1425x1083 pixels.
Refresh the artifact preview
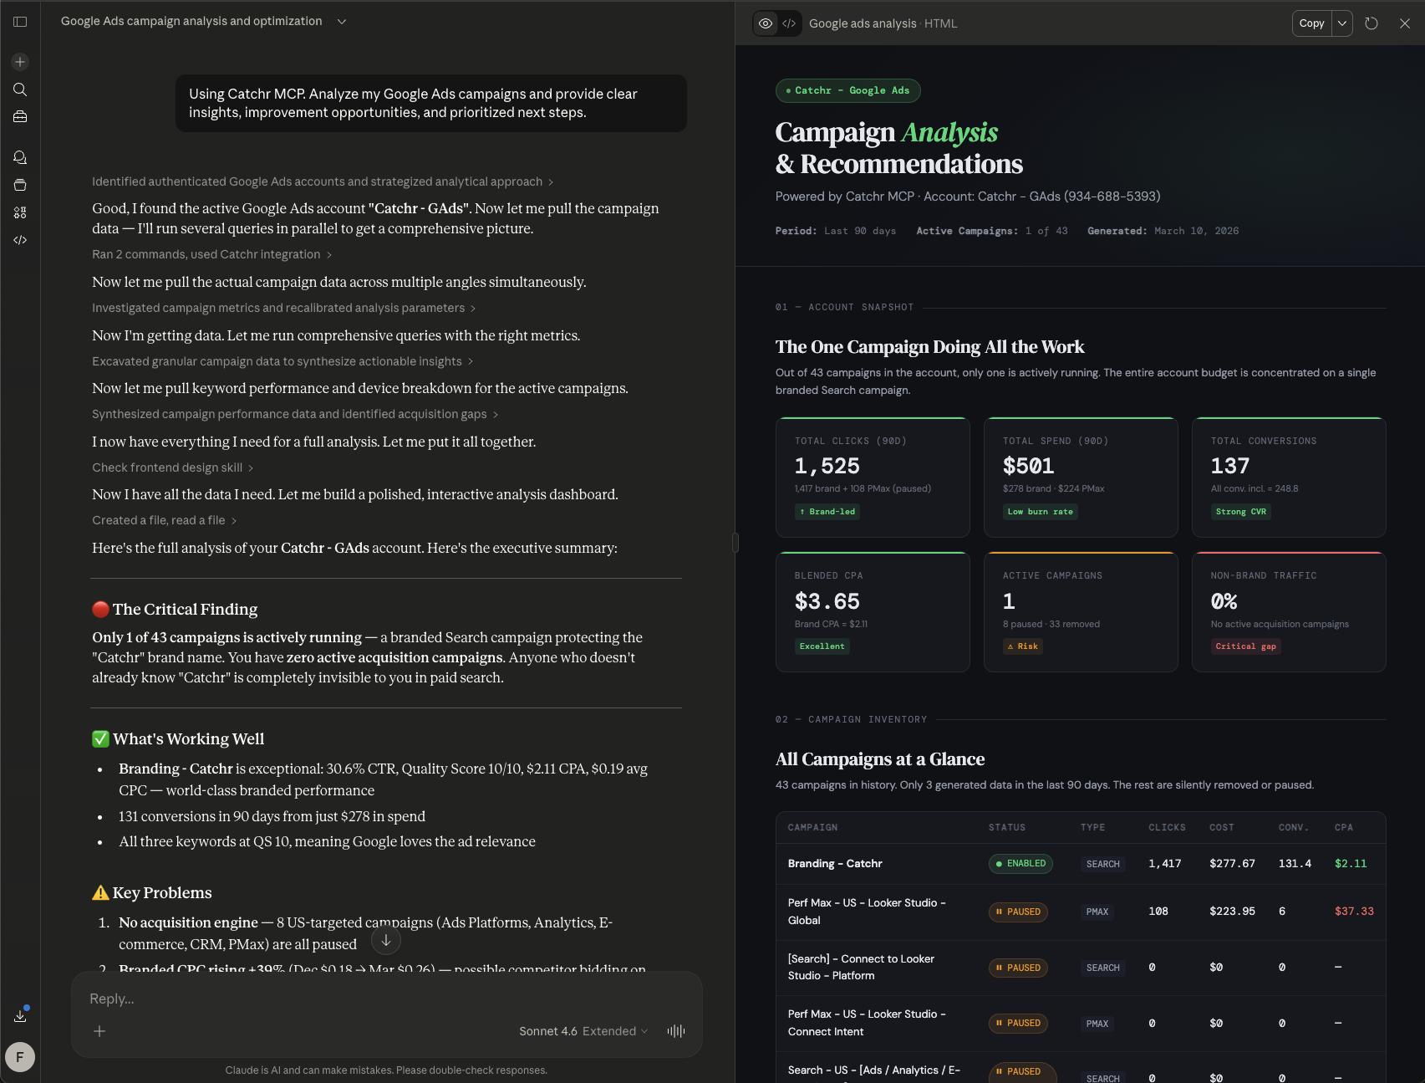pyautogui.click(x=1372, y=23)
